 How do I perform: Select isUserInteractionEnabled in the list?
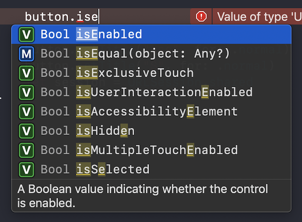tap(164, 92)
